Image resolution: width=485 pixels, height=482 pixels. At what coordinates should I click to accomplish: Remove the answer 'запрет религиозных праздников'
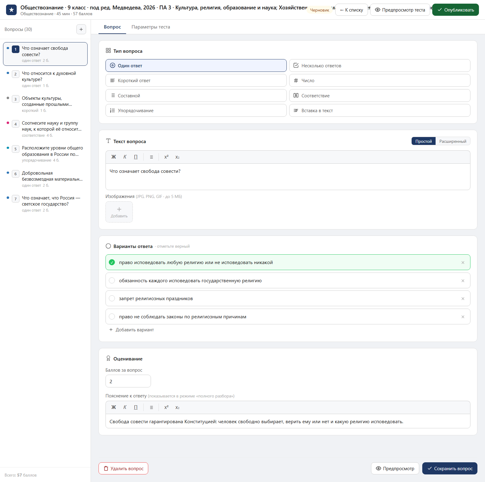pos(463,299)
